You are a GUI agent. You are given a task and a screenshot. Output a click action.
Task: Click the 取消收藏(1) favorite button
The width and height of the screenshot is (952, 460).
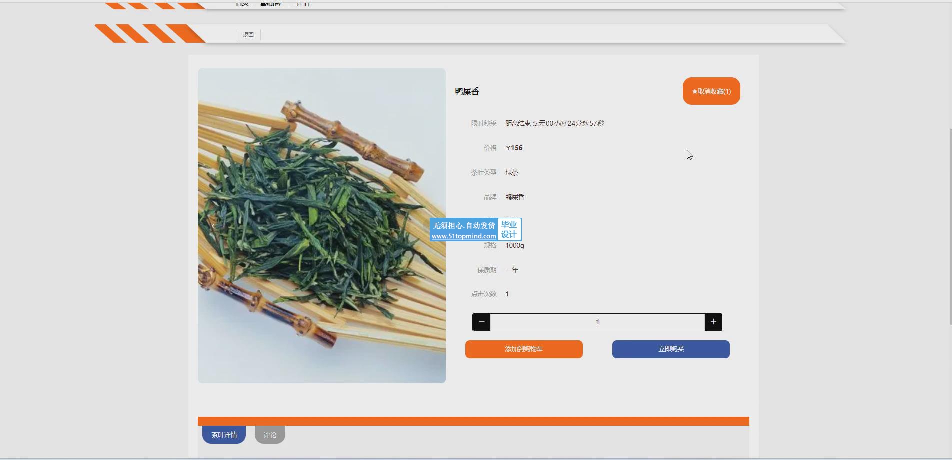click(x=711, y=91)
